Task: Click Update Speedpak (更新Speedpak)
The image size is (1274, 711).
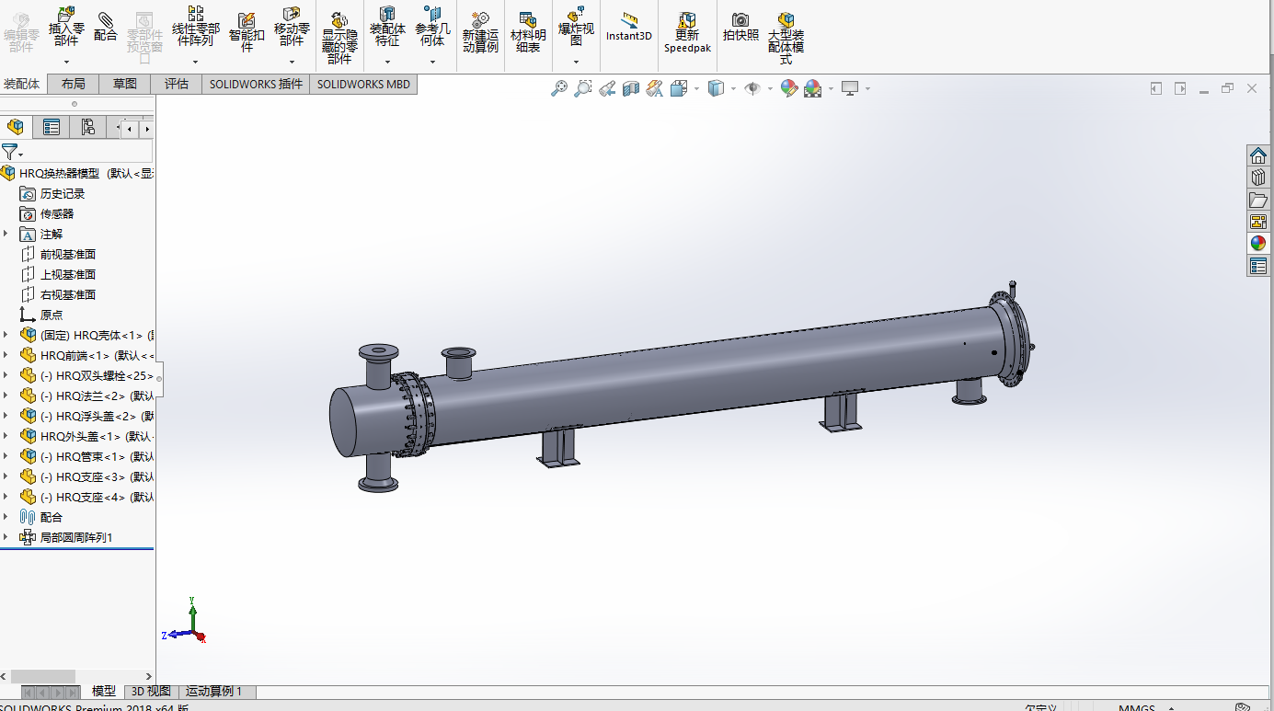Action: coord(687,31)
